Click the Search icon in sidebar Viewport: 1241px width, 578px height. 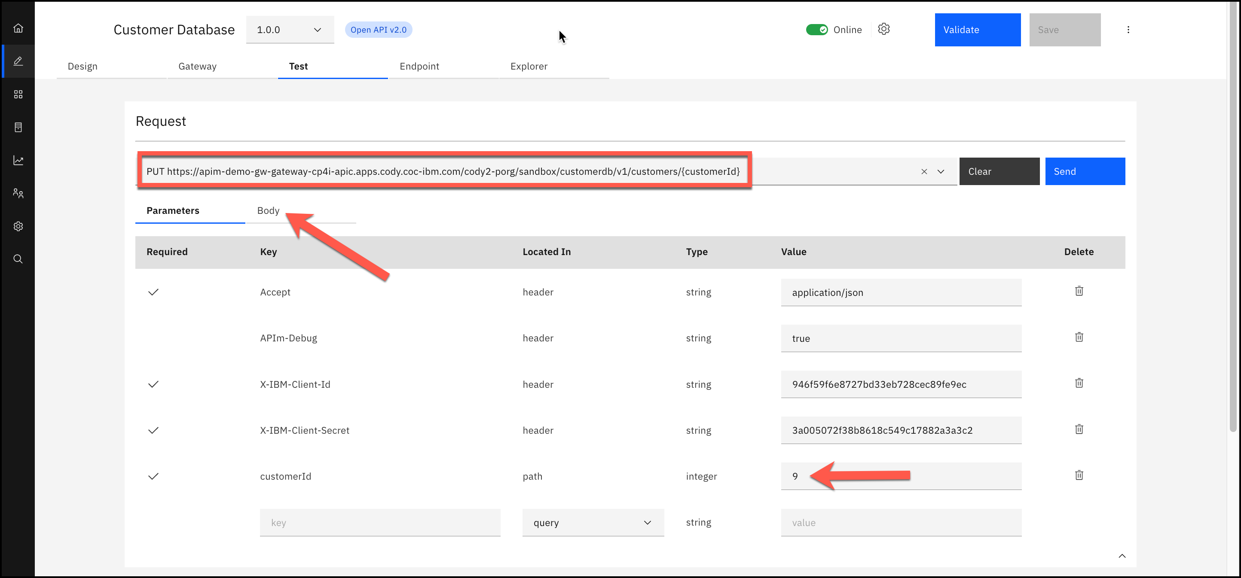(x=18, y=259)
